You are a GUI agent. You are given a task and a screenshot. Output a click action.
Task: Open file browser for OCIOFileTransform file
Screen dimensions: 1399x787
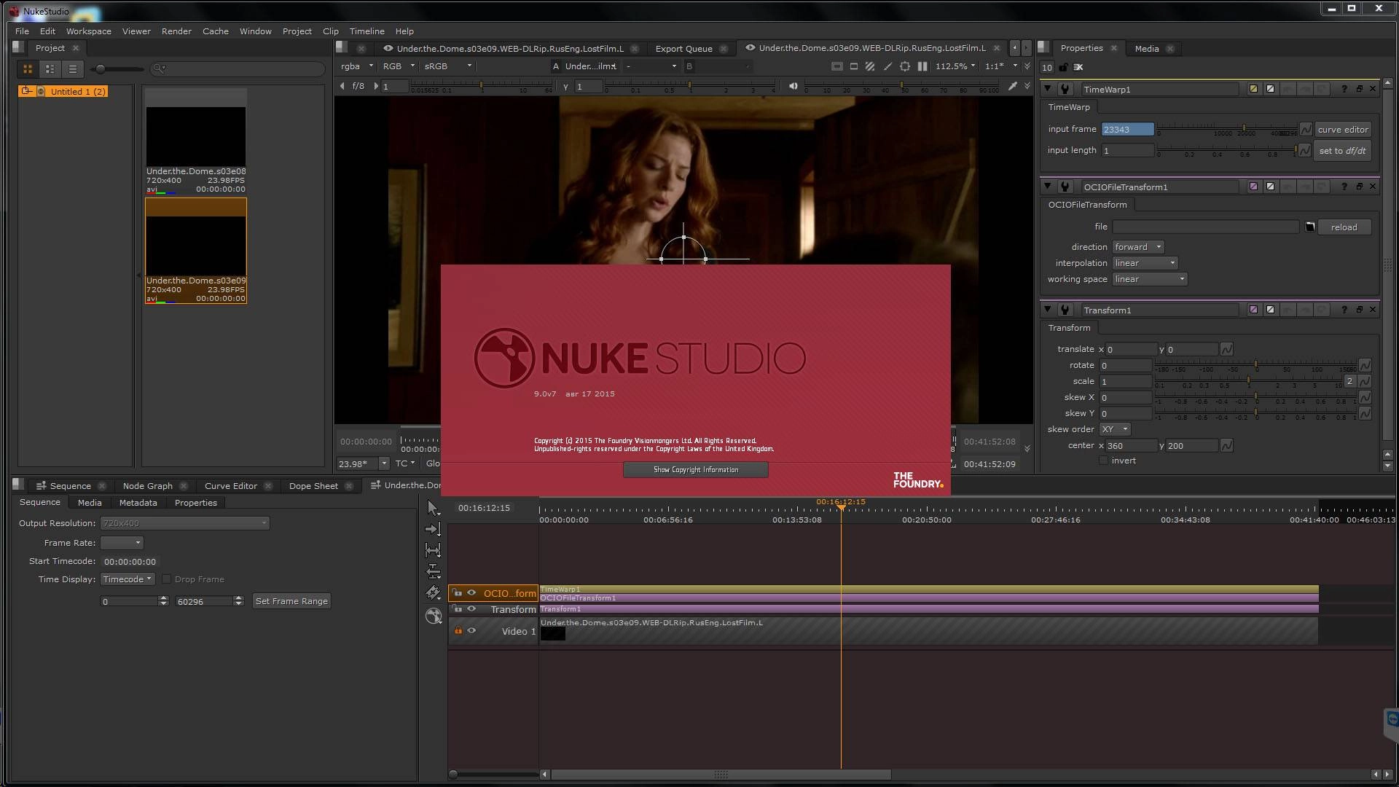point(1309,227)
